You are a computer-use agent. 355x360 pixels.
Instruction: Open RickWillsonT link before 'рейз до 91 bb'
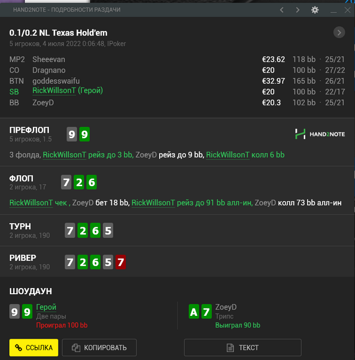click(x=153, y=203)
